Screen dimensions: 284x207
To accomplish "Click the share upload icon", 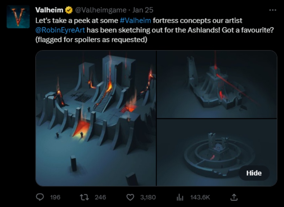I will tap(234, 197).
